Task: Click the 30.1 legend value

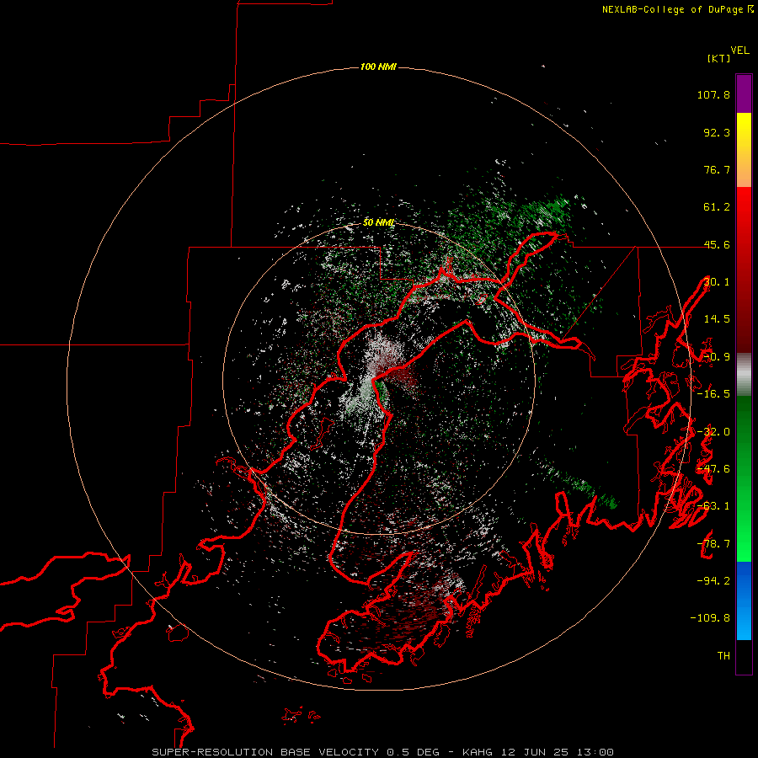Action: click(717, 282)
